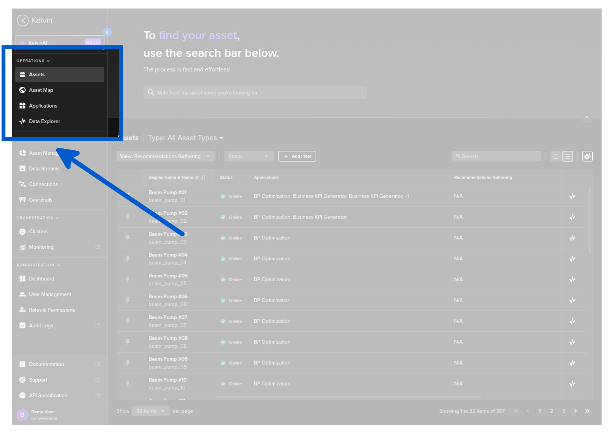Viewport: 614px width, 434px height.
Task: Go to page 2 of results
Action: pos(551,411)
